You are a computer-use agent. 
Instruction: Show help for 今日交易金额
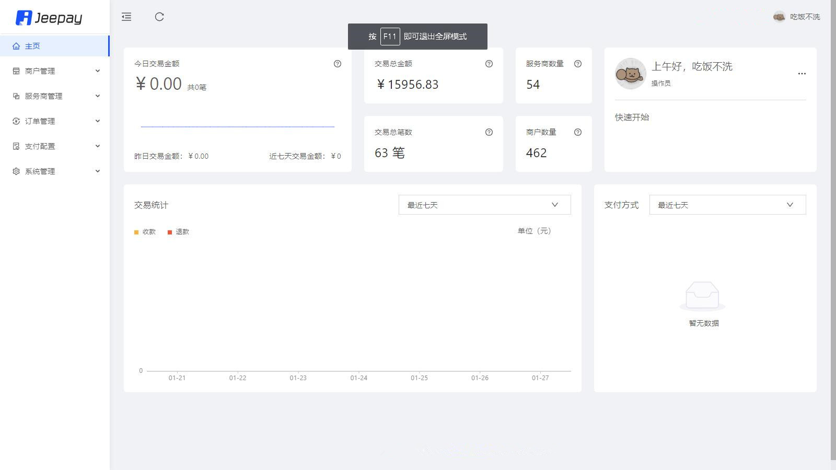pos(338,64)
